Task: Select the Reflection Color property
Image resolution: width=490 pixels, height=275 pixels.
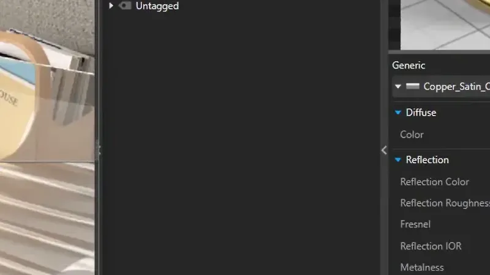Action: [x=434, y=182]
